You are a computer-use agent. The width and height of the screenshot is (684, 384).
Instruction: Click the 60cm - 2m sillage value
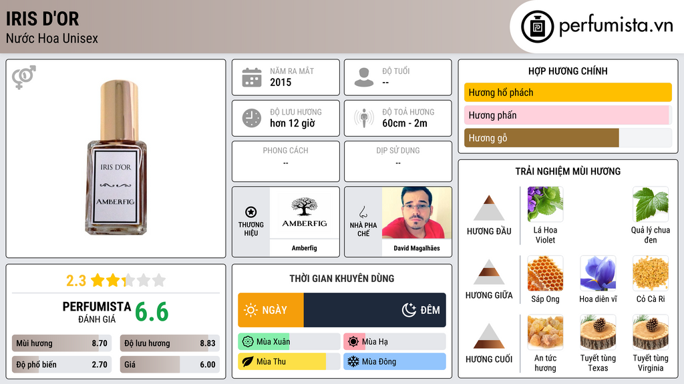pos(405,123)
